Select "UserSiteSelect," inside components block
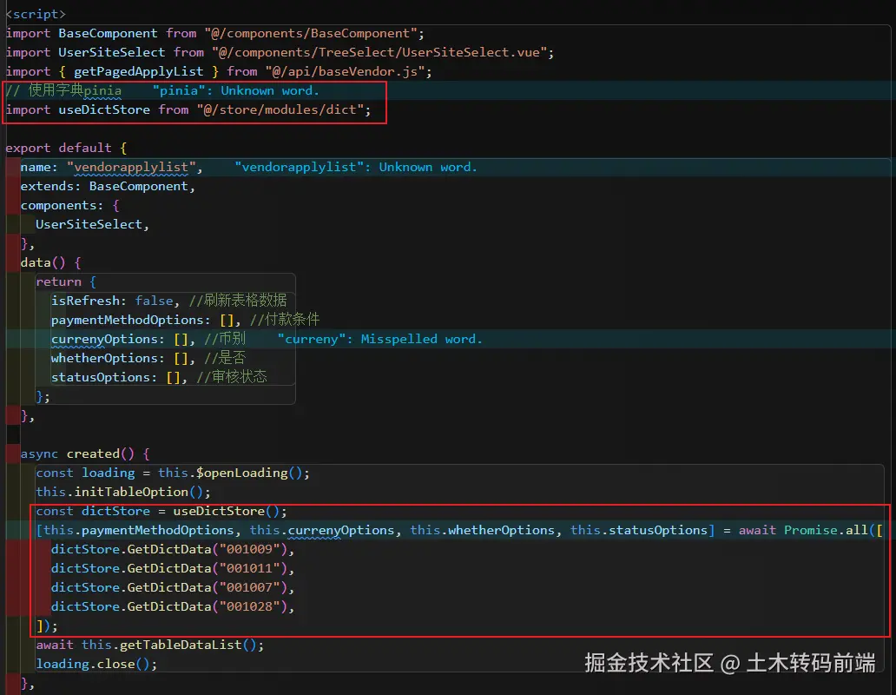This screenshot has height=695, width=896. point(93,225)
